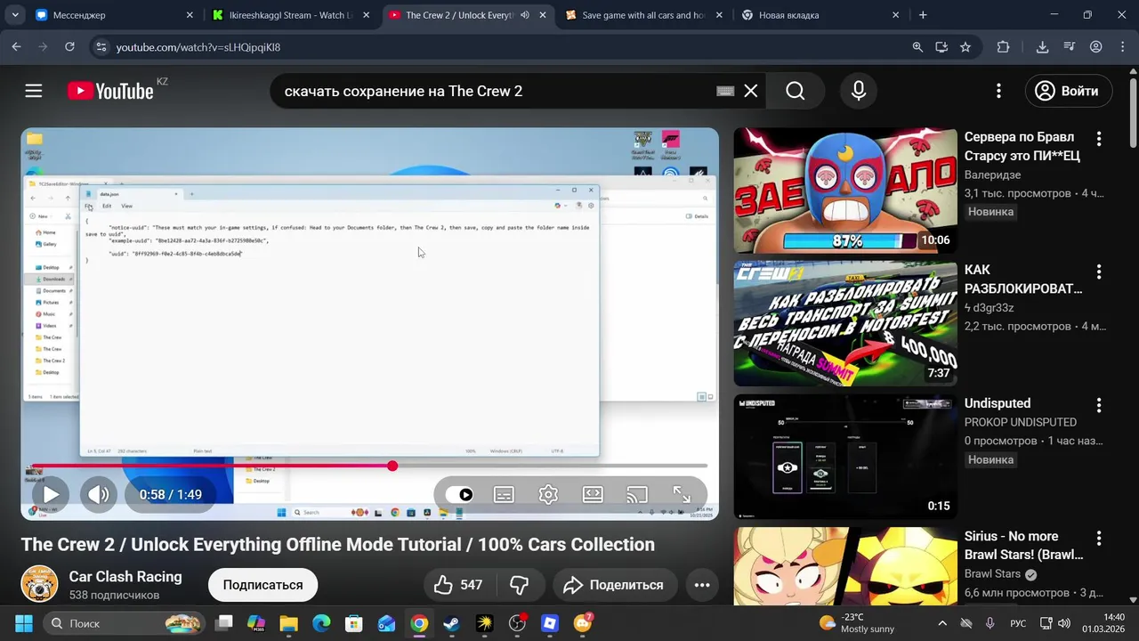The image size is (1139, 641).
Task: Click the Поделиться share button
Action: [x=613, y=585]
